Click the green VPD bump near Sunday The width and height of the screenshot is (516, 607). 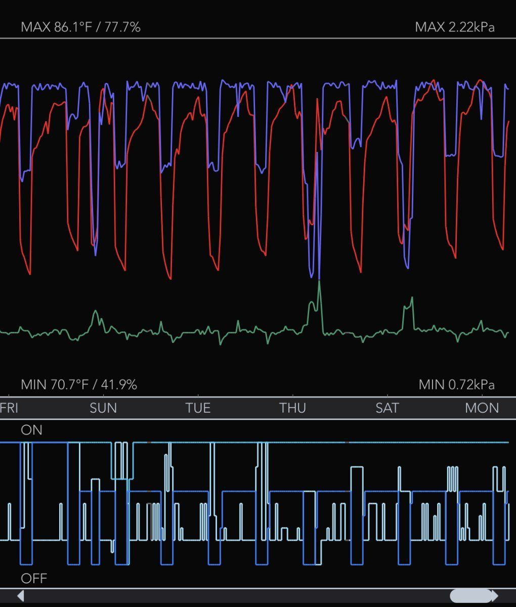coord(95,314)
